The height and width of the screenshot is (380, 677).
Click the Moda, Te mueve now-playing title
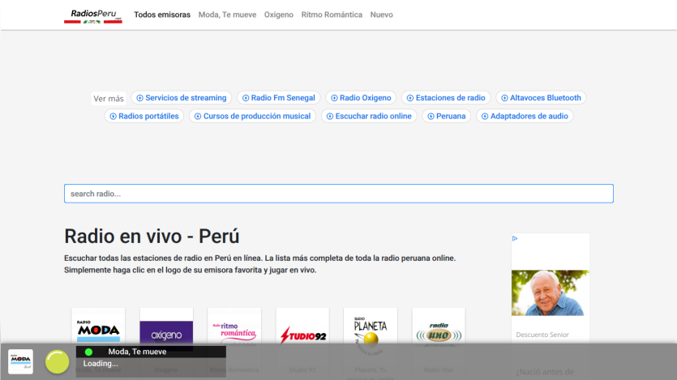(x=137, y=352)
